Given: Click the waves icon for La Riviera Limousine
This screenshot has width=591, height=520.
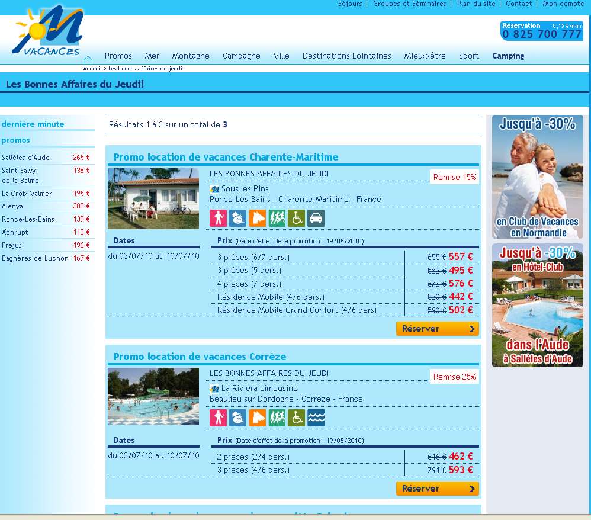Looking at the screenshot, I should coord(316,418).
